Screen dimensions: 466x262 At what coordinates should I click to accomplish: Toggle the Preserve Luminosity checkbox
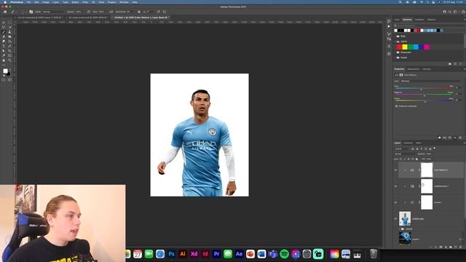396,106
